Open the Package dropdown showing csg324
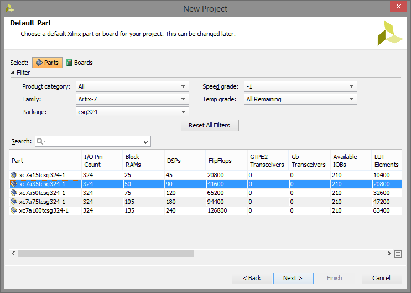This screenshot has height=293, width=411. point(132,112)
